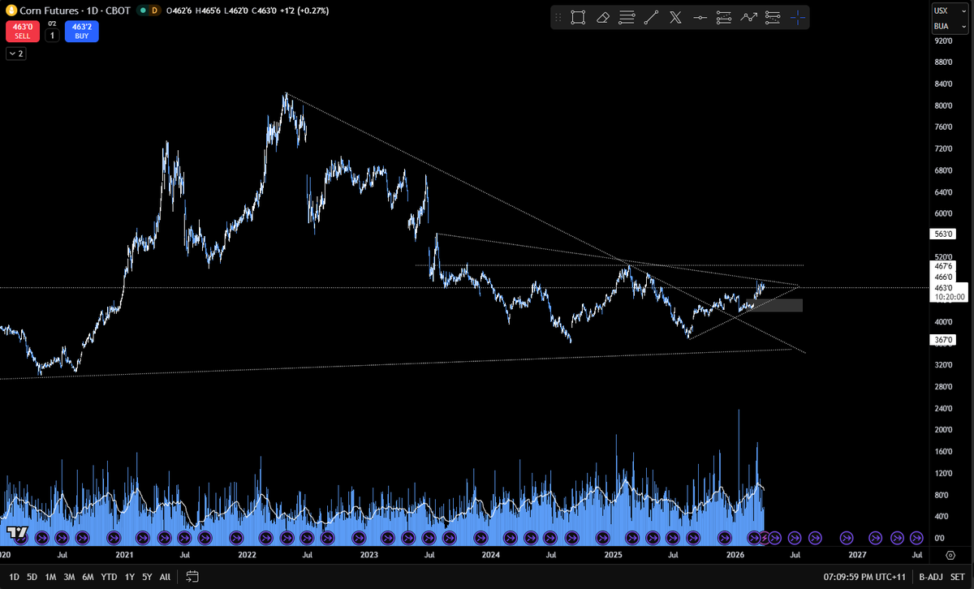Activate the eraser tool

(602, 17)
